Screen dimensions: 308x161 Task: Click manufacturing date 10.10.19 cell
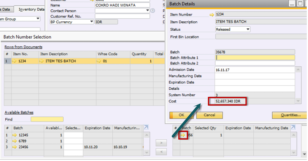point(127,147)
